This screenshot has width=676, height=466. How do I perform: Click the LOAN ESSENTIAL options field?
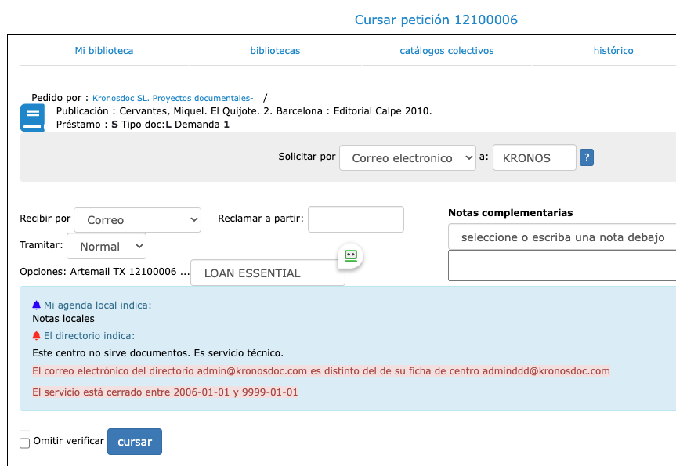[x=267, y=273]
